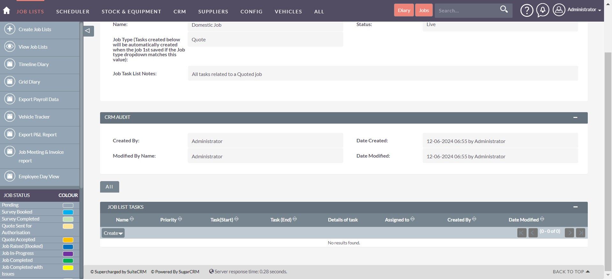Click the Job Meeting & Invoice report icon

10,152
